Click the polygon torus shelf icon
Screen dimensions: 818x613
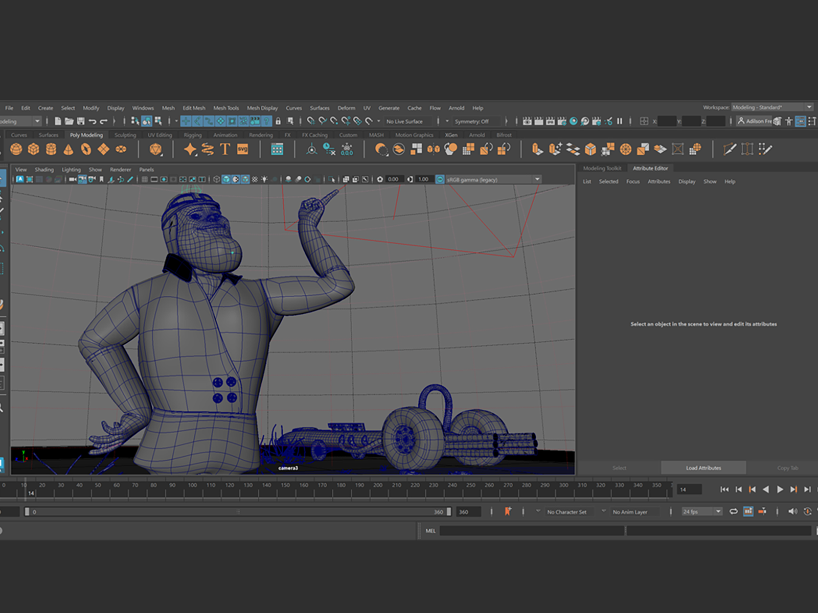pos(86,149)
